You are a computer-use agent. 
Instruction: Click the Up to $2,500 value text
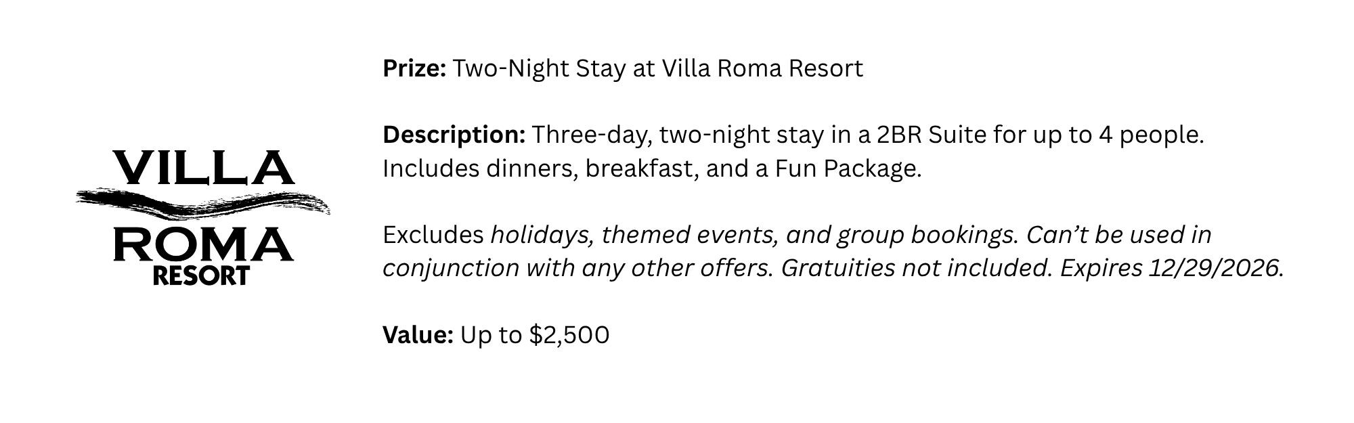535,335
